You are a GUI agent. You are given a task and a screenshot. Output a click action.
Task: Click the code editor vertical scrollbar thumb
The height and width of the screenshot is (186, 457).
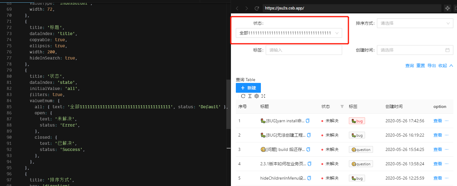pos(228,104)
